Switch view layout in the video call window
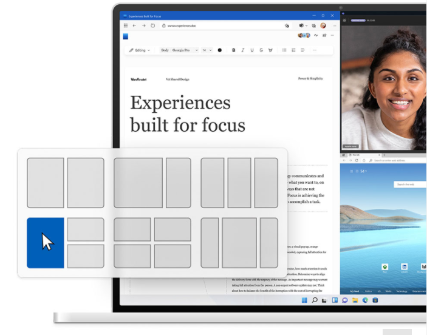 coord(344,21)
